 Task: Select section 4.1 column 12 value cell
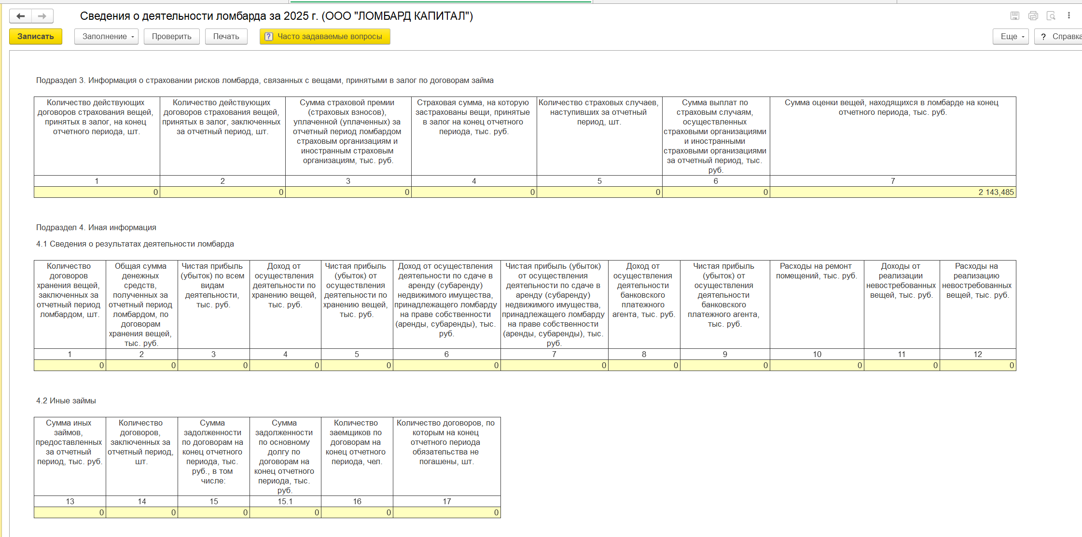(x=978, y=365)
